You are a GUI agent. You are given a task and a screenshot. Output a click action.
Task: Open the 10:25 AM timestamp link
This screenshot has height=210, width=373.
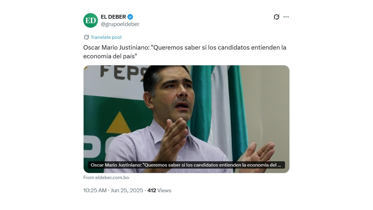95,190
